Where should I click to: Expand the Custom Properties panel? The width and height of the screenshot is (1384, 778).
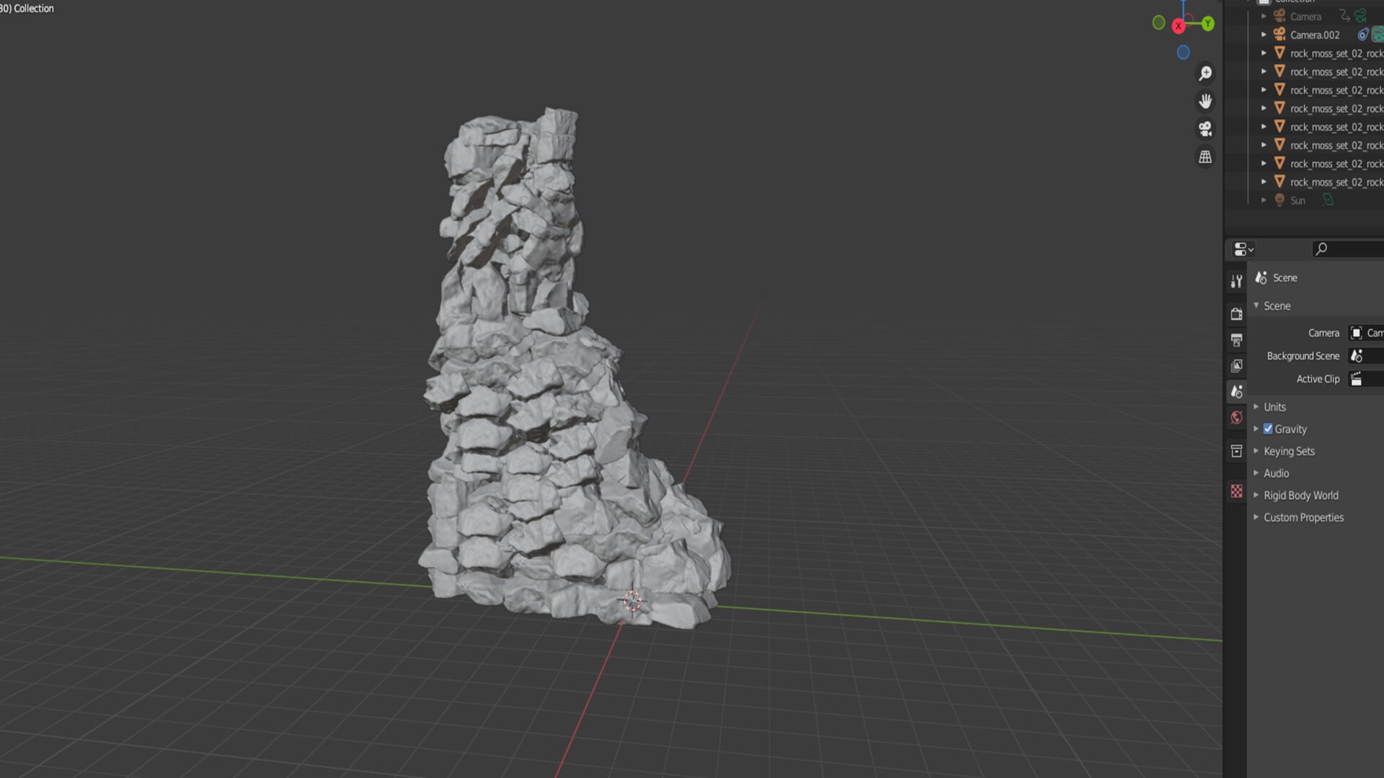coord(1256,517)
